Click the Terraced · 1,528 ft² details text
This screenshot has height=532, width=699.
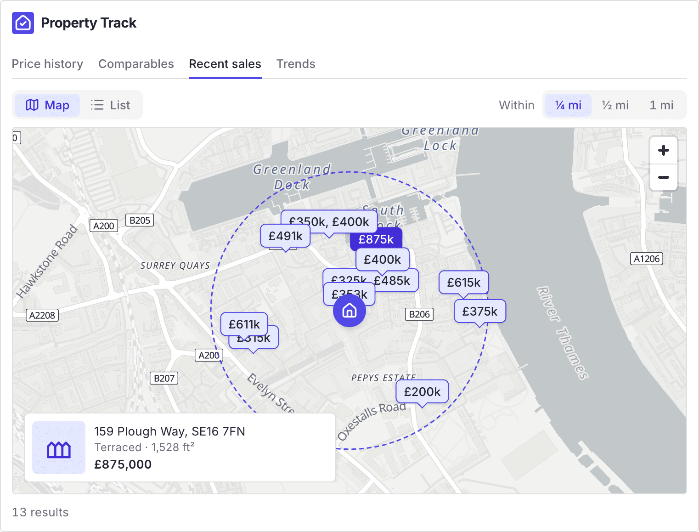click(x=144, y=447)
